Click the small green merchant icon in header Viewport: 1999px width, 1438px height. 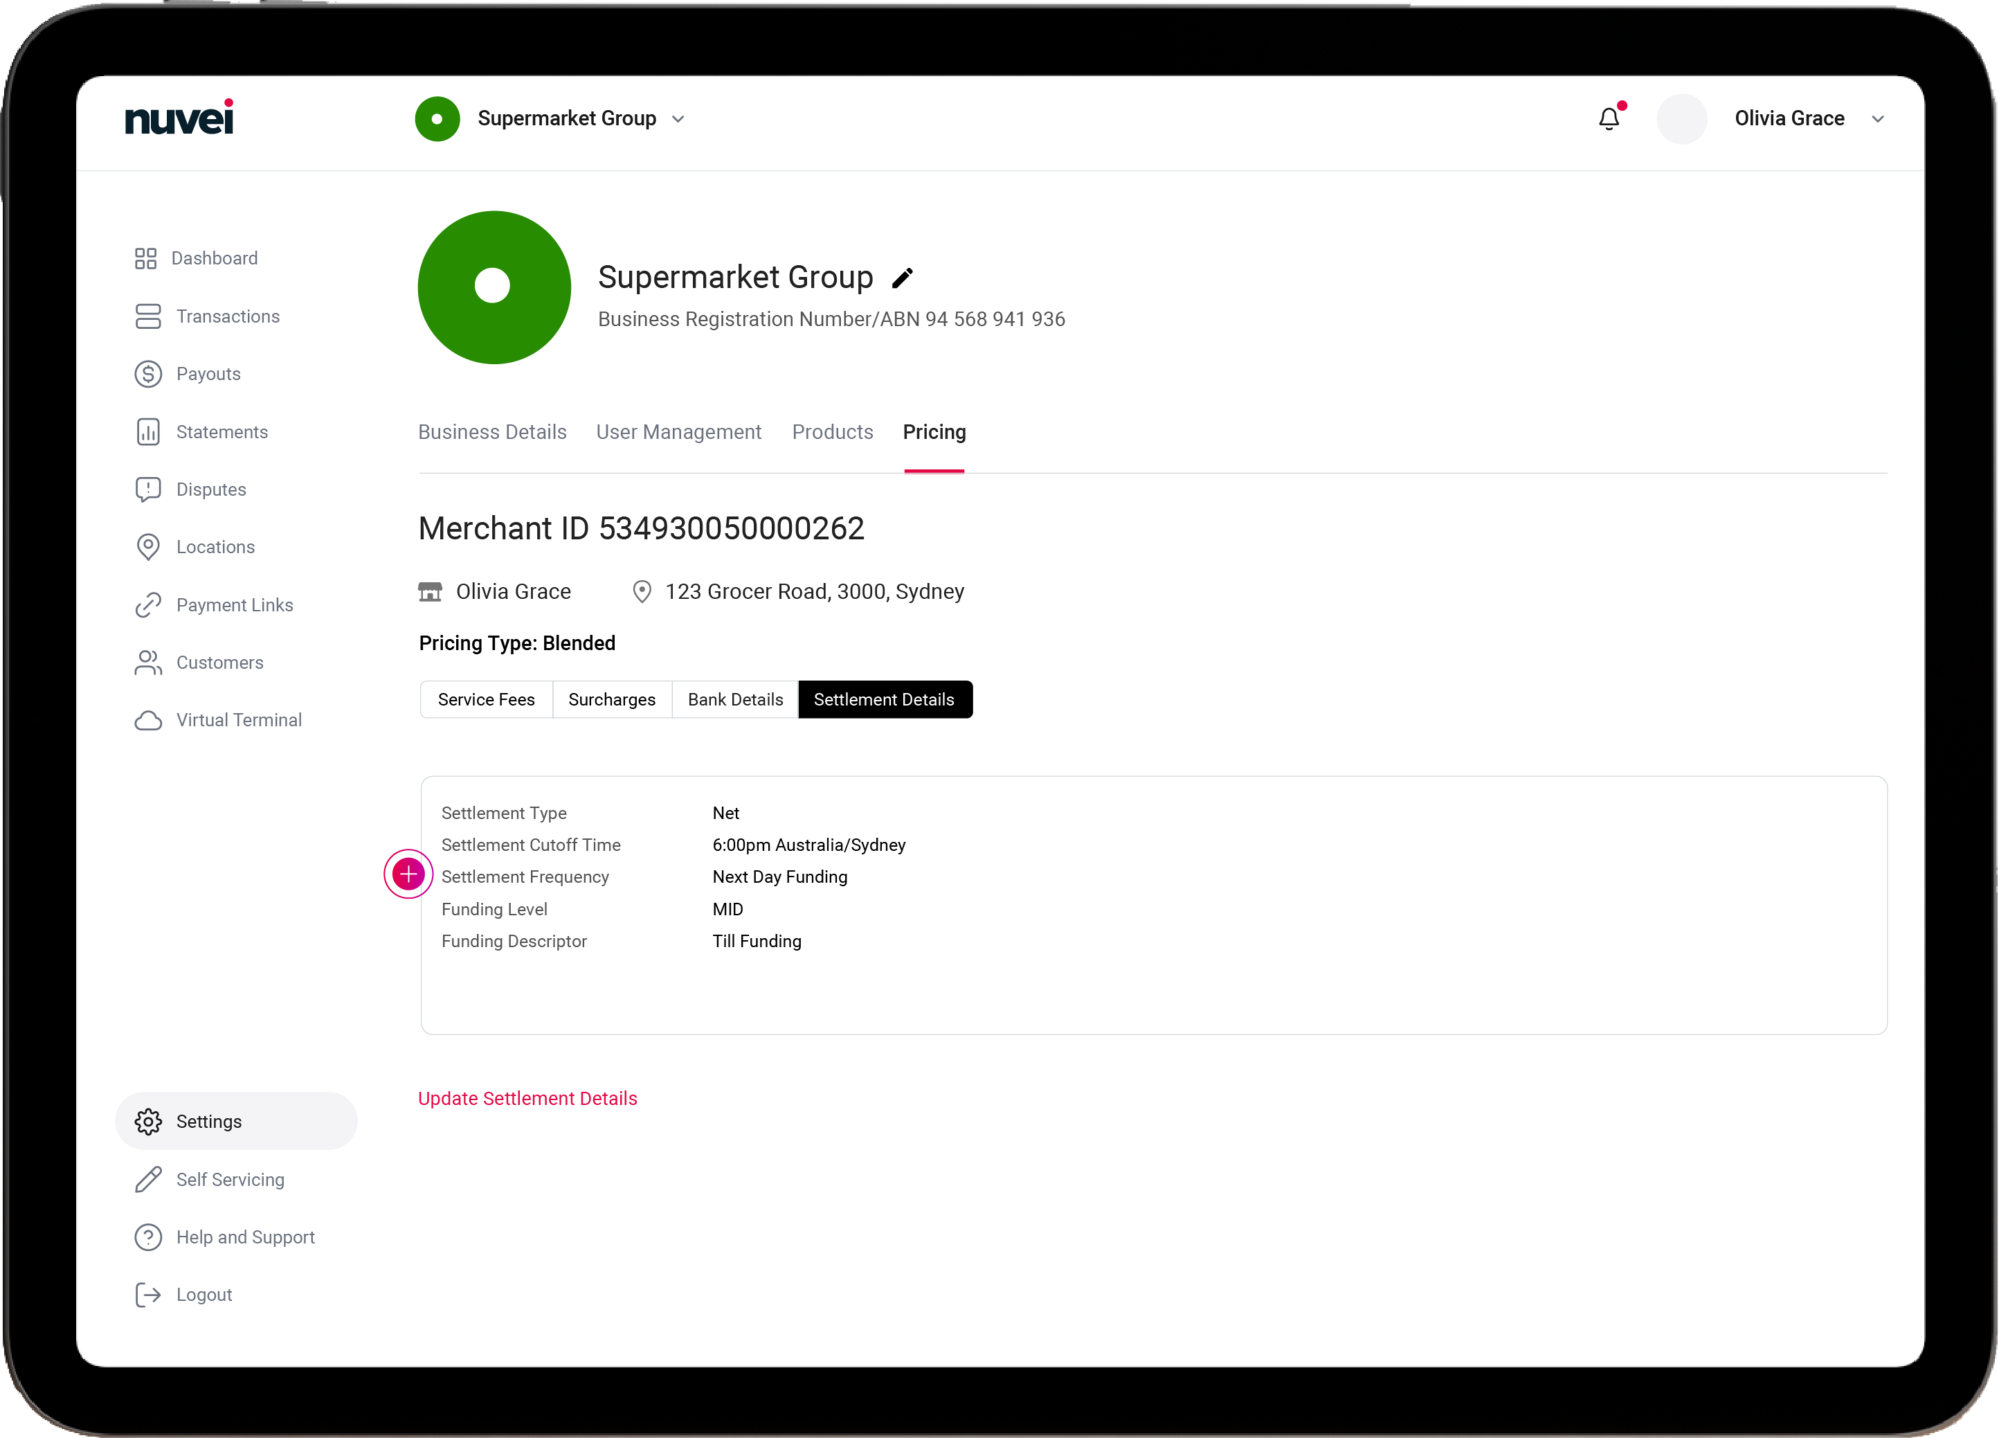(x=437, y=118)
